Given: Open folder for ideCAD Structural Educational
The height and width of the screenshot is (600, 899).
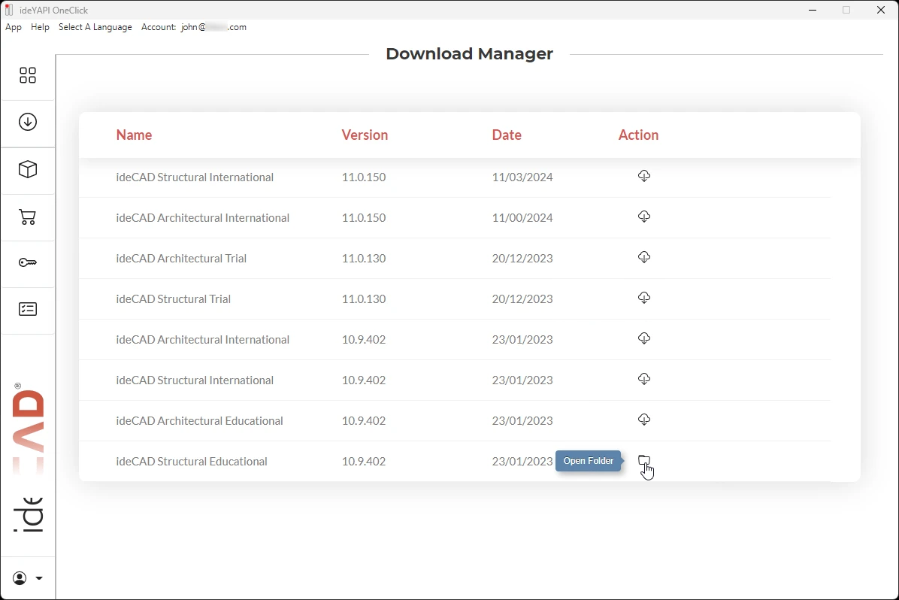Looking at the screenshot, I should [644, 460].
